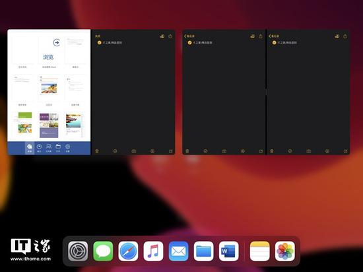
Task: Open the Music app in the dock
Action: 153,251
